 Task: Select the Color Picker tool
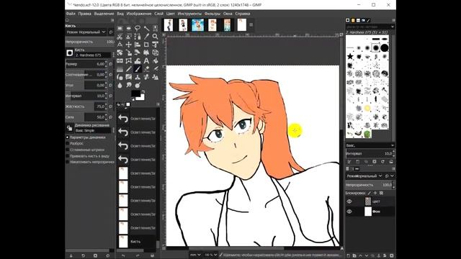(146, 37)
